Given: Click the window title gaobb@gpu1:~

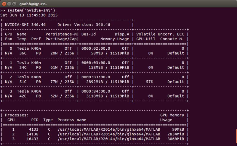Looking at the screenshot, I should (x=33, y=4).
